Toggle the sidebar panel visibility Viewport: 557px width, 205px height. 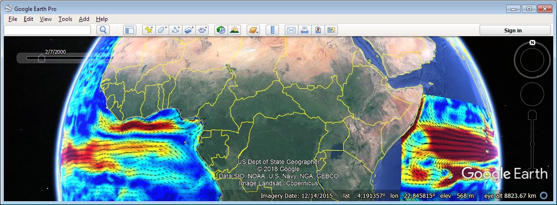(129, 30)
